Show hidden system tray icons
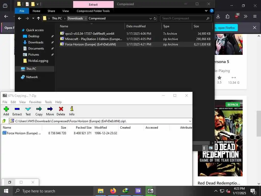 pyautogui.click(x=216, y=191)
